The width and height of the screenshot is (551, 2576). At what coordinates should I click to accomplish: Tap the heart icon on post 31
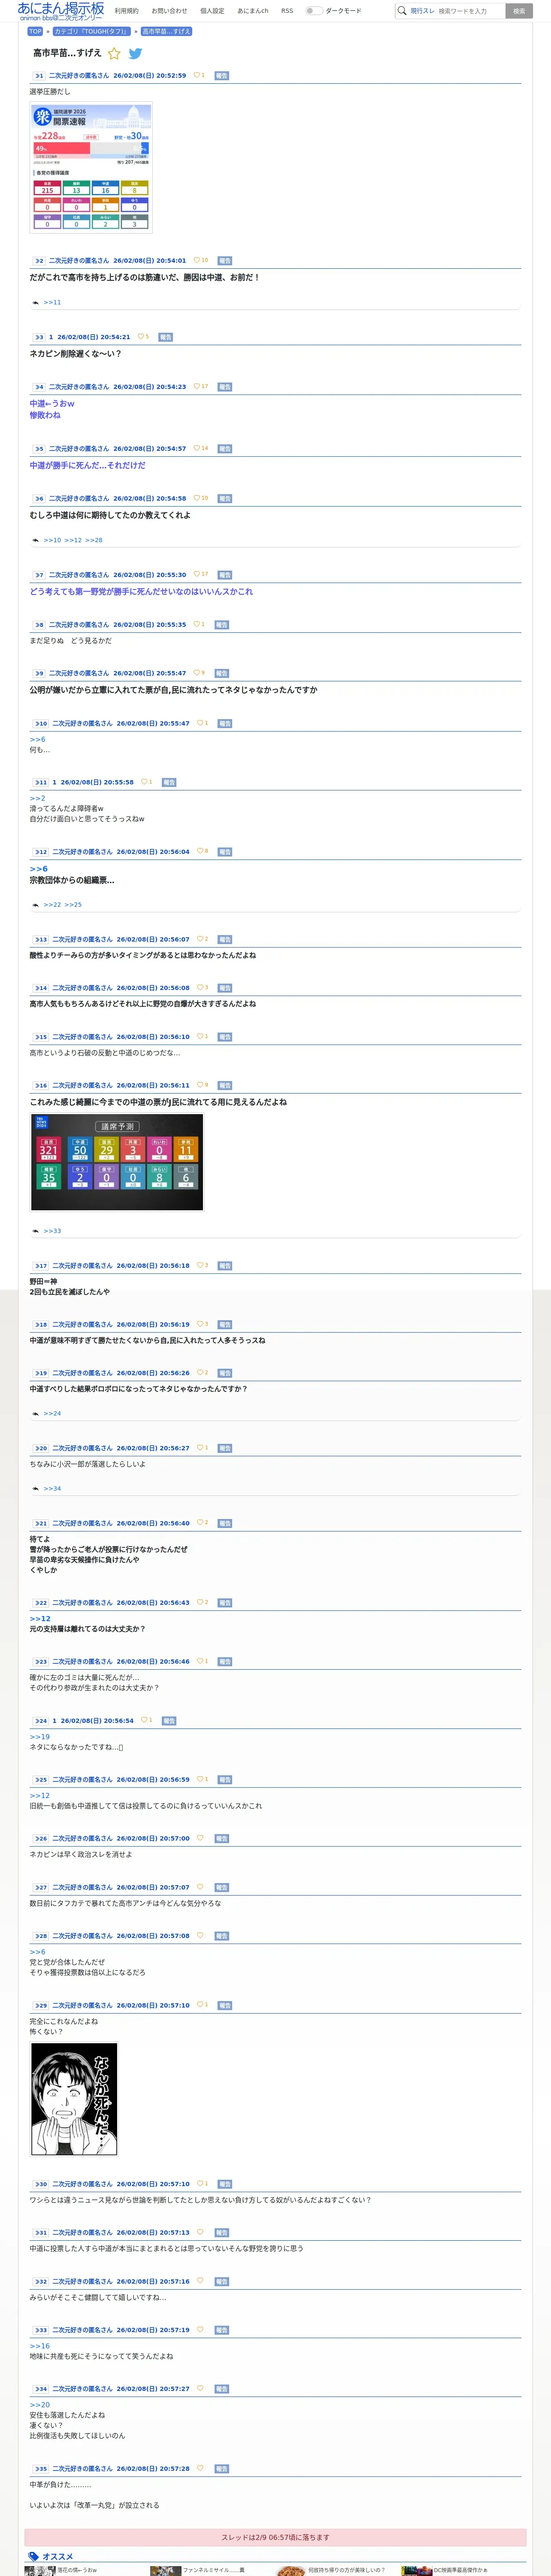[199, 2232]
